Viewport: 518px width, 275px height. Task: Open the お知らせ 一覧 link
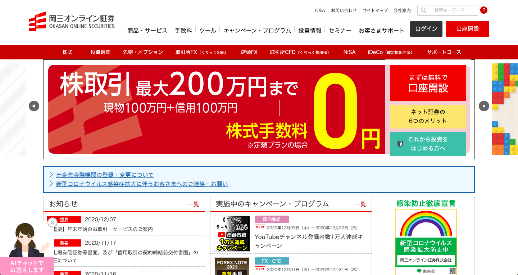click(x=194, y=204)
